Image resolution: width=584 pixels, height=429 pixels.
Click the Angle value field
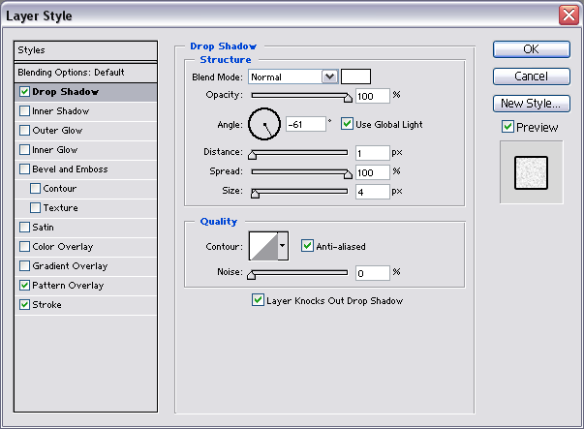306,124
